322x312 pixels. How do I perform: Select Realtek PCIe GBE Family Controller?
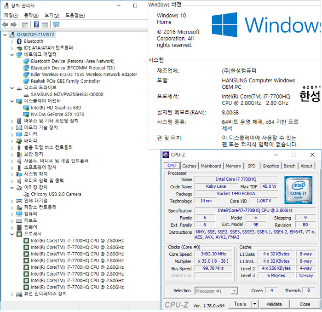[x=65, y=81]
